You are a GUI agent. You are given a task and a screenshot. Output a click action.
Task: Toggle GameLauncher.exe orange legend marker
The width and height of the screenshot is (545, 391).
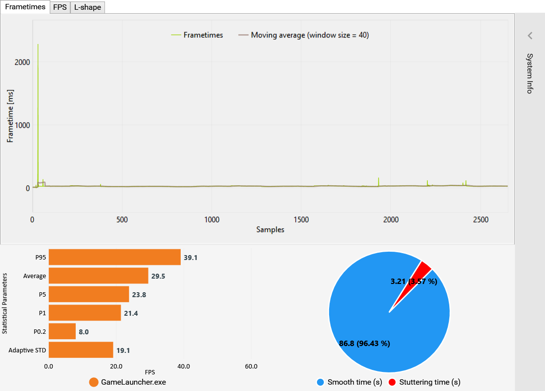point(94,382)
